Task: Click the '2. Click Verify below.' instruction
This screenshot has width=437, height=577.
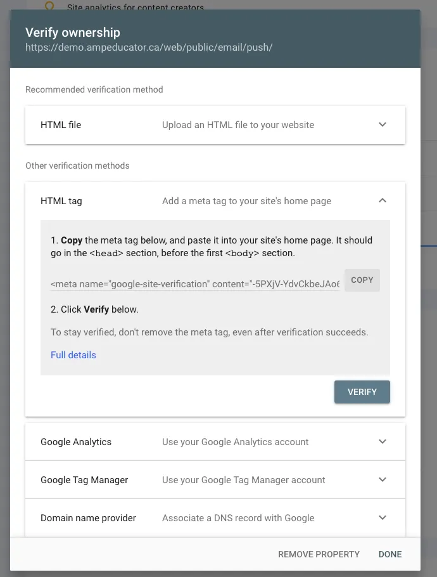Action: [x=94, y=309]
